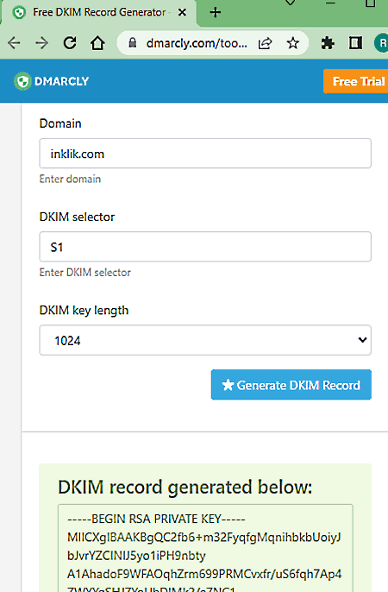
Task: Click the browser forward arrow
Action: click(x=41, y=43)
